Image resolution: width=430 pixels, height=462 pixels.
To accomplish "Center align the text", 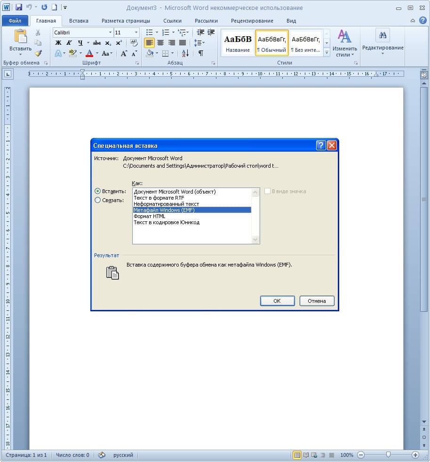I will tap(160, 43).
